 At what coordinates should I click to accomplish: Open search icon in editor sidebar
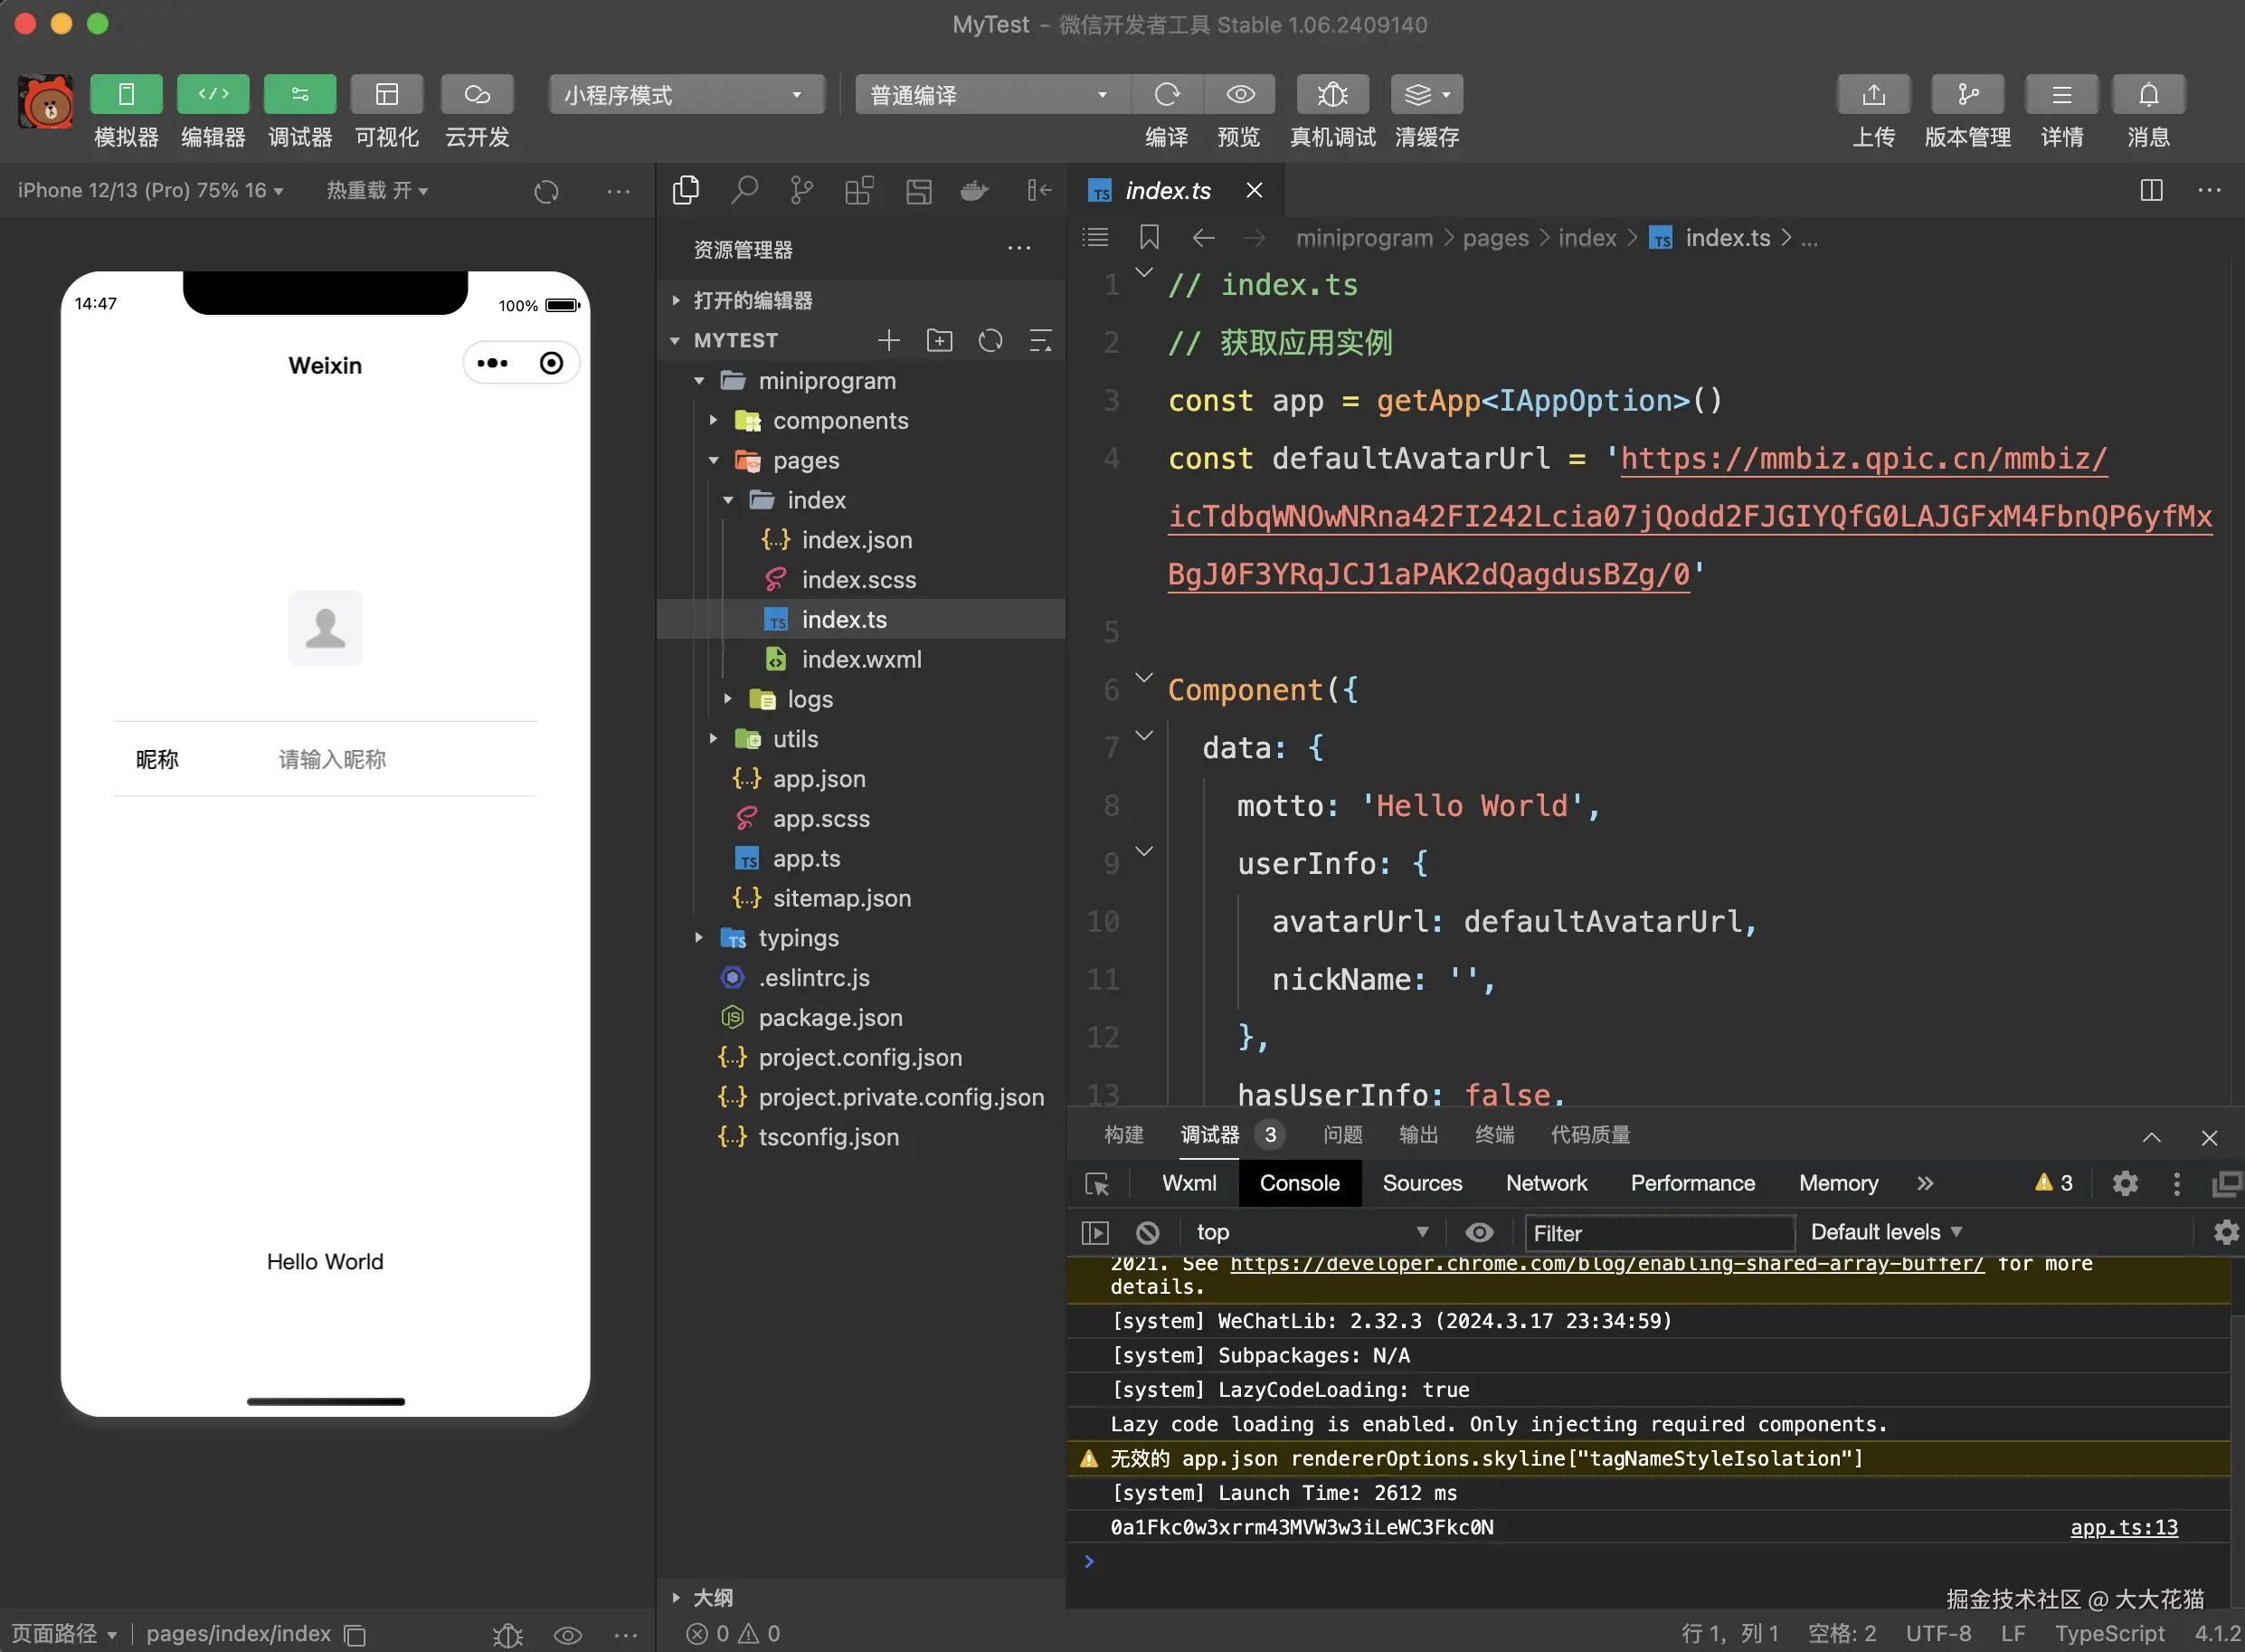point(744,190)
